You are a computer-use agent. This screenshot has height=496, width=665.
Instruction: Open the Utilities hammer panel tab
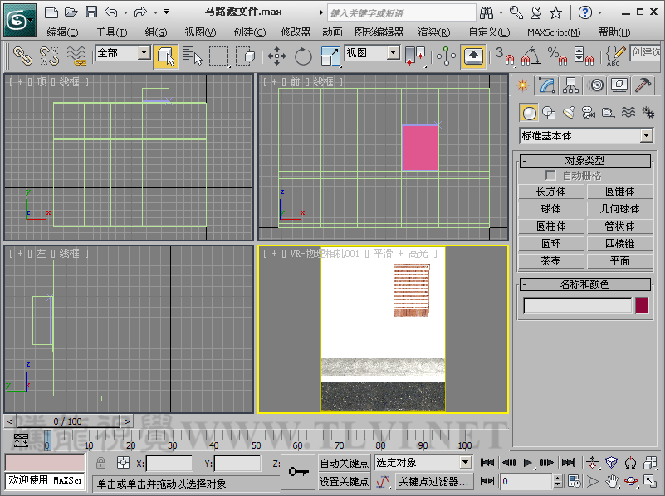coord(643,85)
